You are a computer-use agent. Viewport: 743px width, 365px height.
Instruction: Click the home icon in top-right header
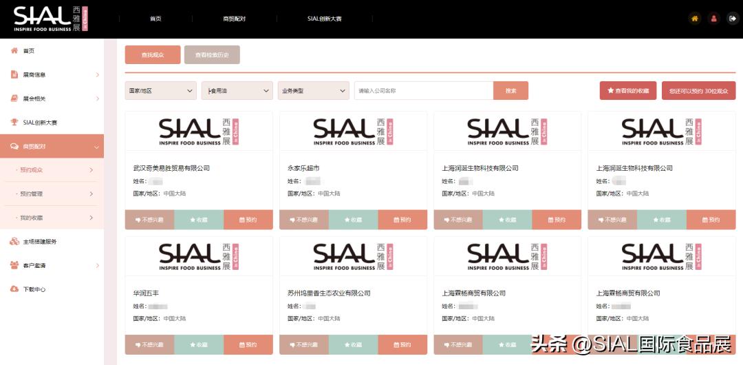tap(695, 19)
